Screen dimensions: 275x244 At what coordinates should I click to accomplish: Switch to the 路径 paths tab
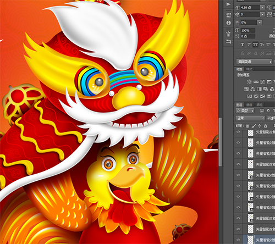click(260, 105)
